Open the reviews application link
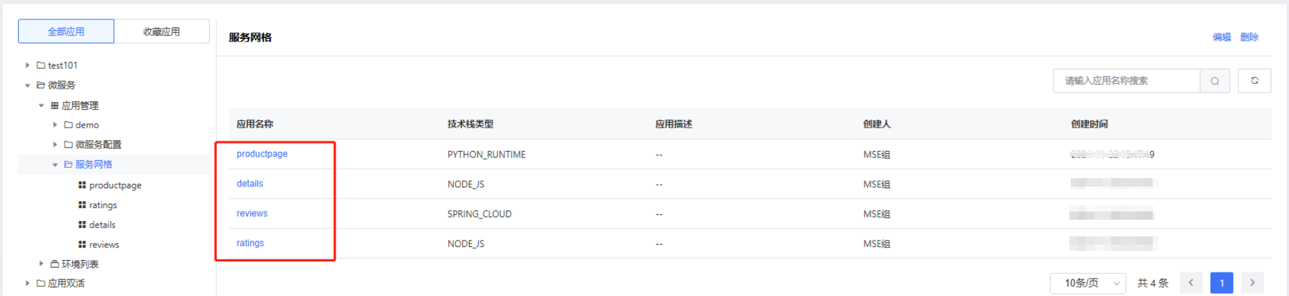This screenshot has width=1289, height=296. pyautogui.click(x=252, y=214)
